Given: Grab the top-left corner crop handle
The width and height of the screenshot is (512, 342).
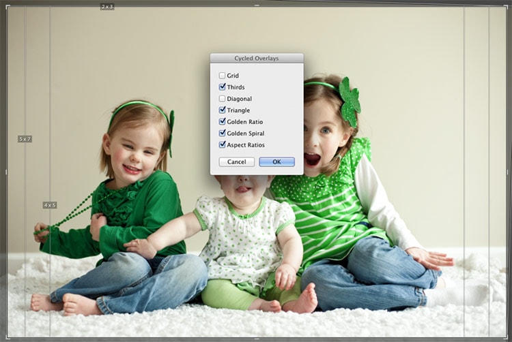Looking at the screenshot, I should coord(8,7).
